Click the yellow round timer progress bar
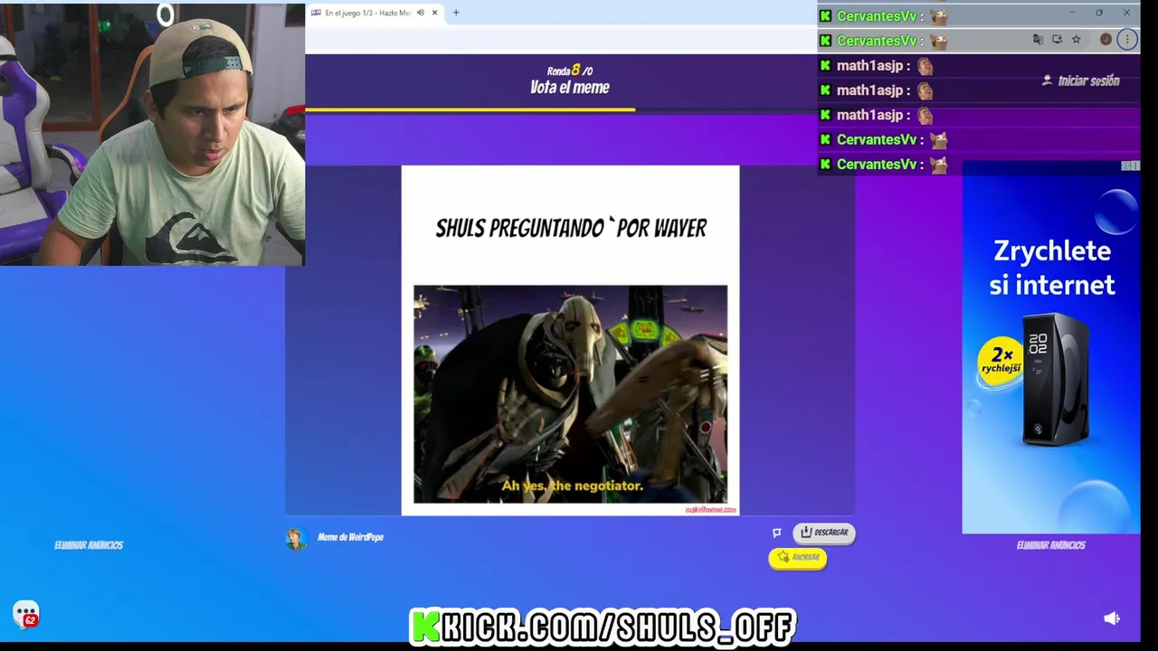The height and width of the screenshot is (651, 1158). [x=470, y=109]
